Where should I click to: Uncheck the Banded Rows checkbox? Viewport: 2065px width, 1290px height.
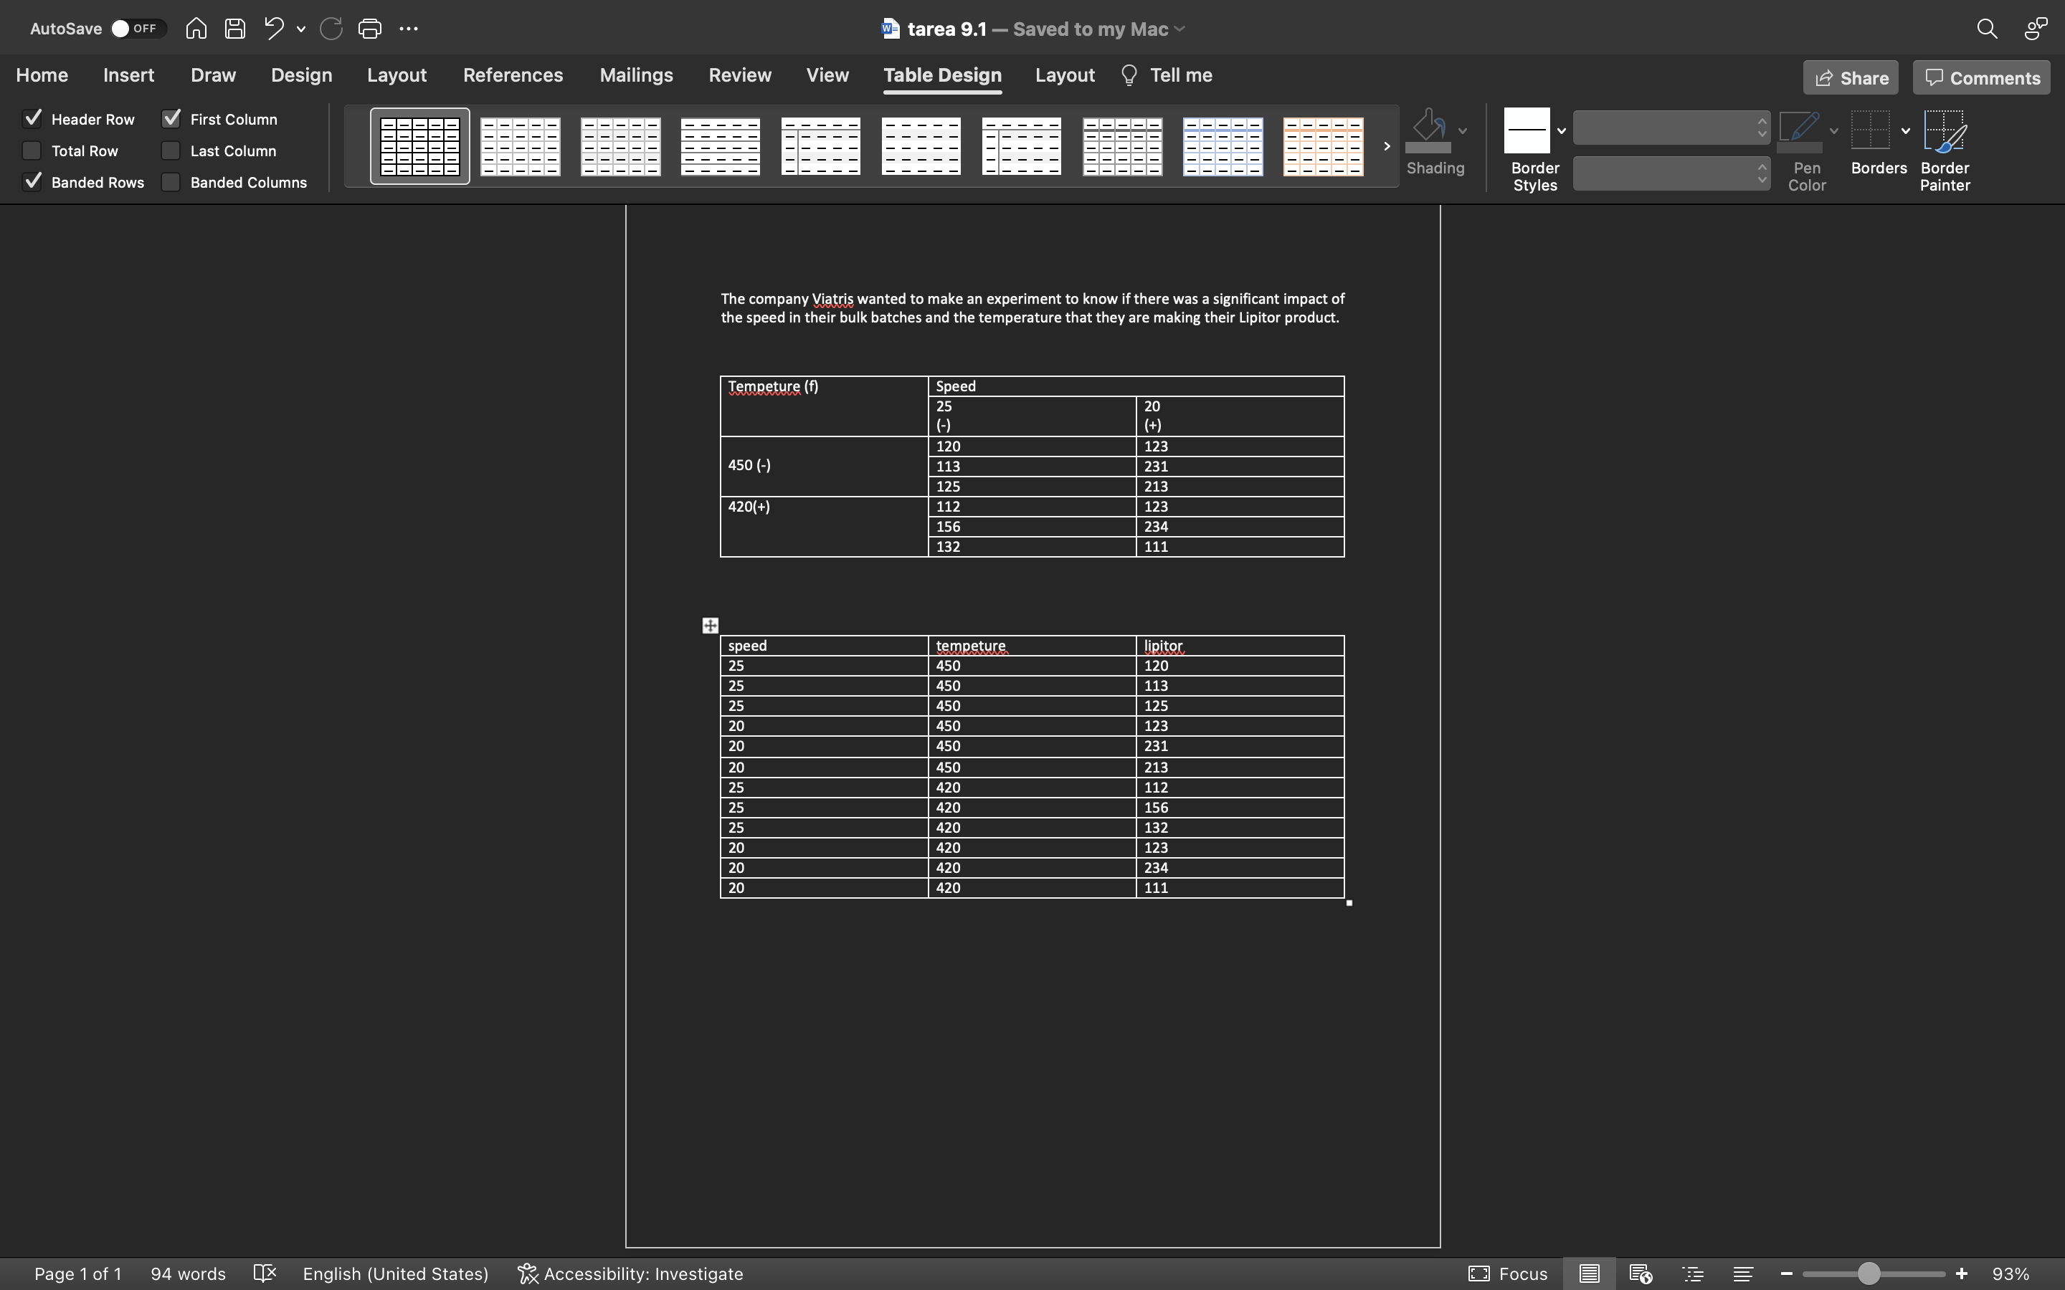coord(32,182)
